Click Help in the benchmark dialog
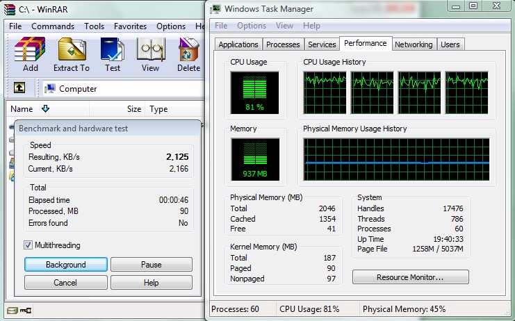The height and width of the screenshot is (321, 515). tap(151, 282)
